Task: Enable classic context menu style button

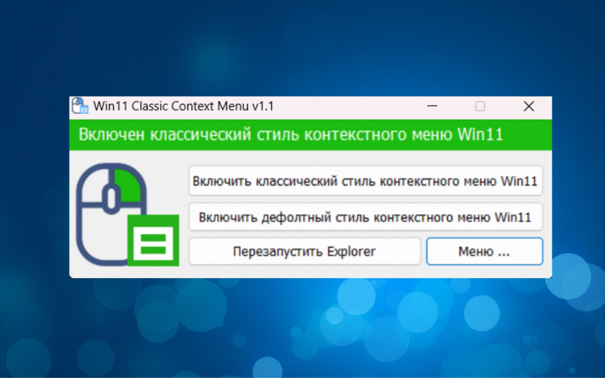Action: (x=365, y=181)
